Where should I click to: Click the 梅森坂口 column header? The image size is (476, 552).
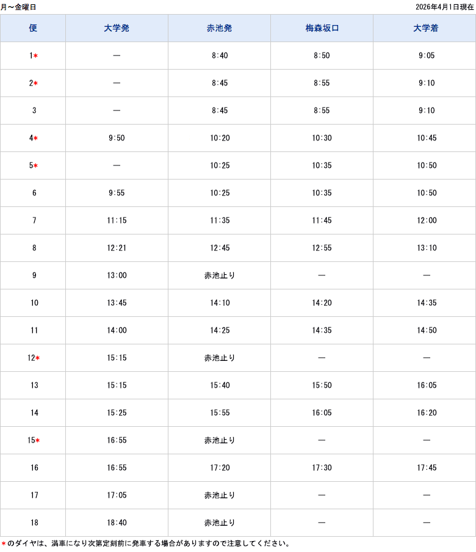322,28
